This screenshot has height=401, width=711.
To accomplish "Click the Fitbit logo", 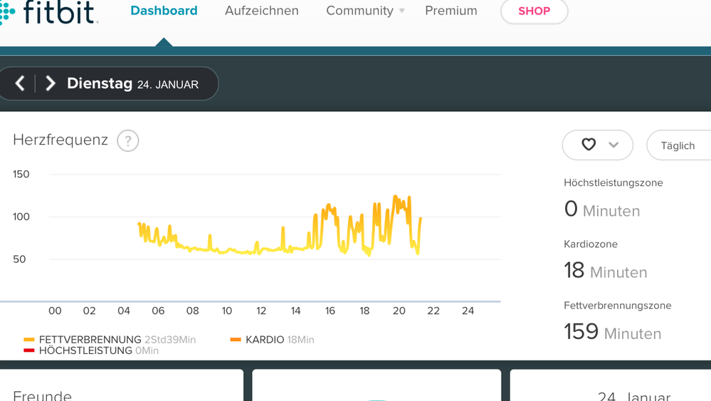I will (x=50, y=12).
